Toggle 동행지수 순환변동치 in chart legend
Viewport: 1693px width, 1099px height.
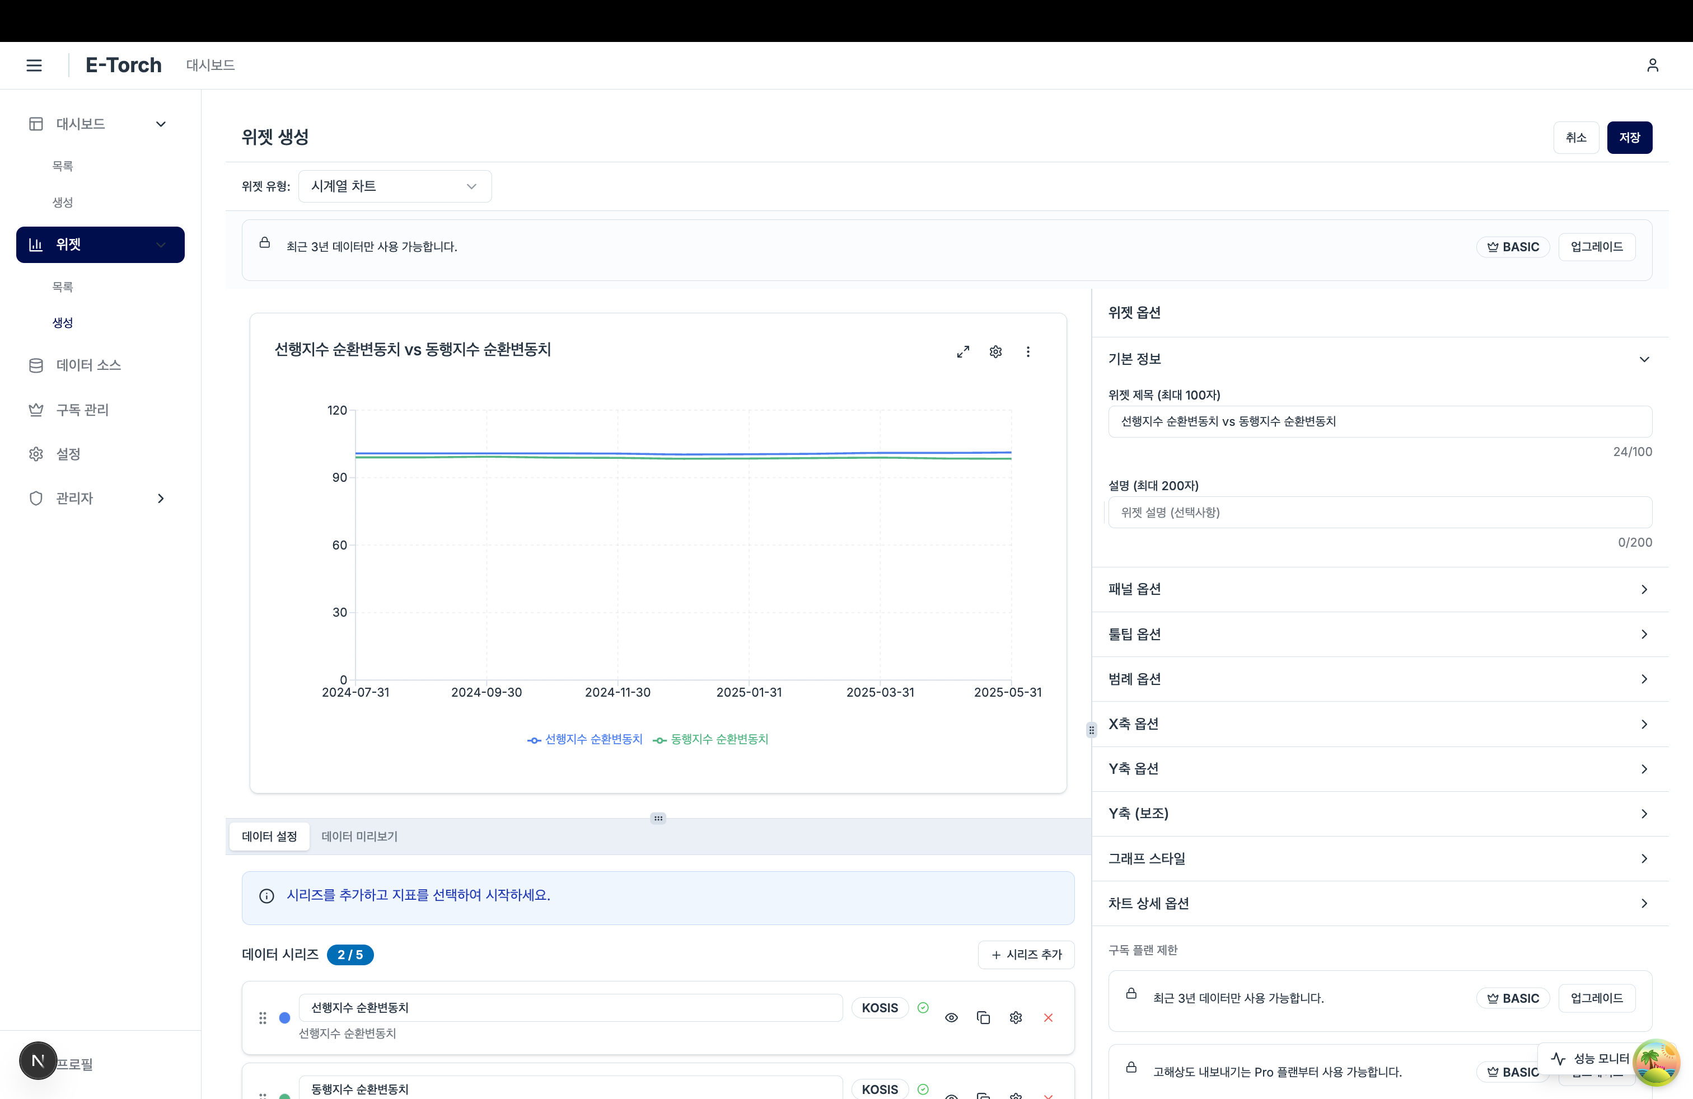710,739
